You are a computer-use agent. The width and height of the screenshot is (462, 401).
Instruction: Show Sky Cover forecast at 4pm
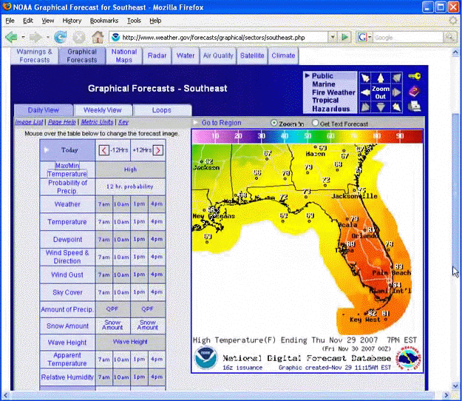tap(157, 292)
